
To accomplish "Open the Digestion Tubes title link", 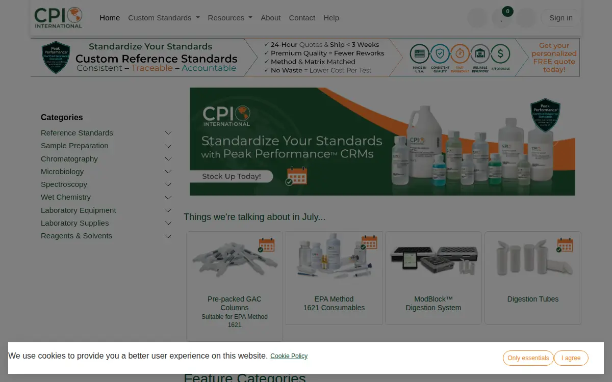I will (x=533, y=299).
